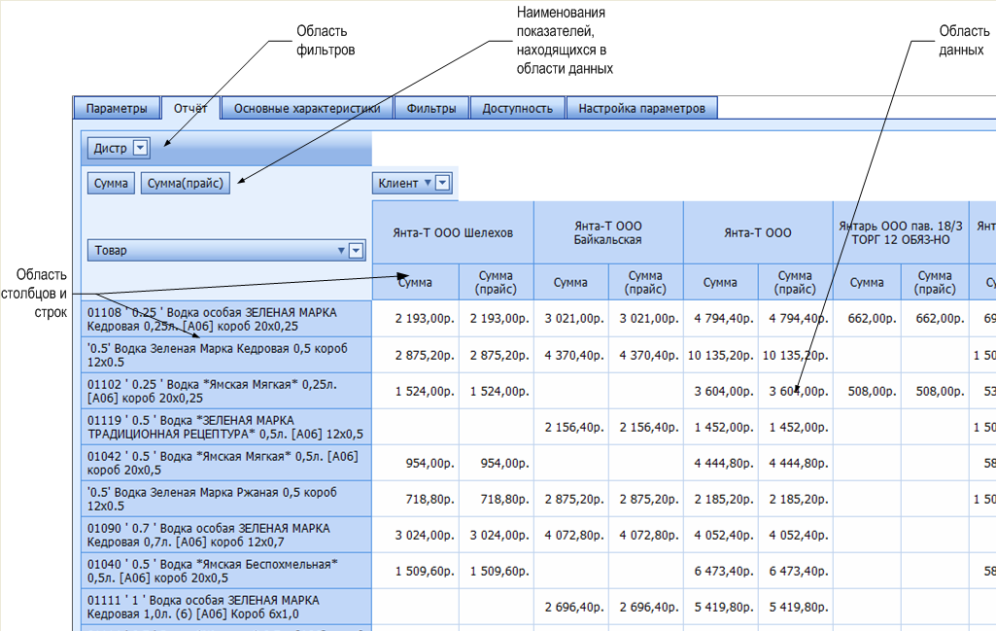
Task: Open the Дистр filter dropdown arrow
Action: (141, 148)
